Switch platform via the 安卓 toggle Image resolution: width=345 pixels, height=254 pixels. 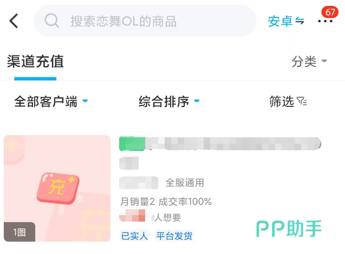pos(286,22)
